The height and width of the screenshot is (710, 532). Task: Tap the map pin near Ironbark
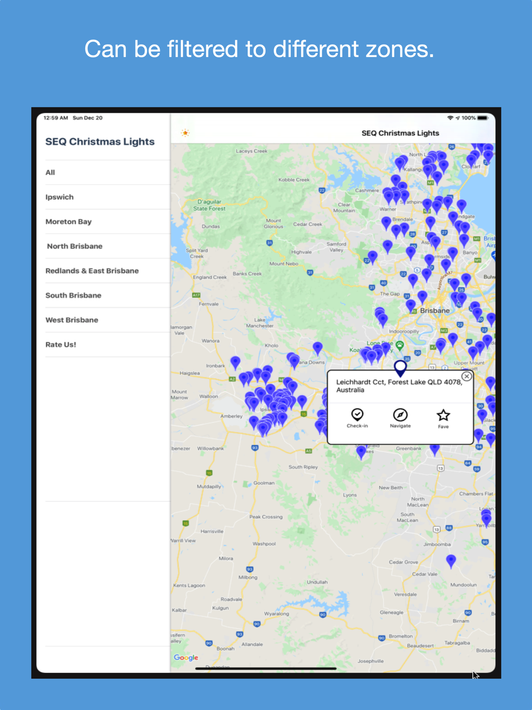pyautogui.click(x=235, y=362)
